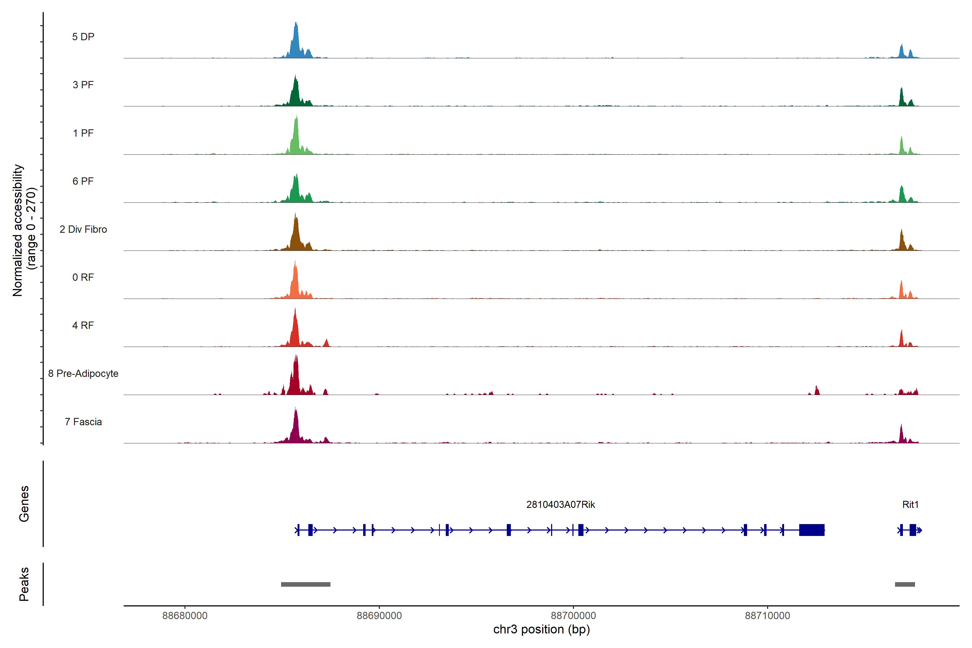Click the 3 PF track label
The image size is (972, 648).
(x=83, y=85)
